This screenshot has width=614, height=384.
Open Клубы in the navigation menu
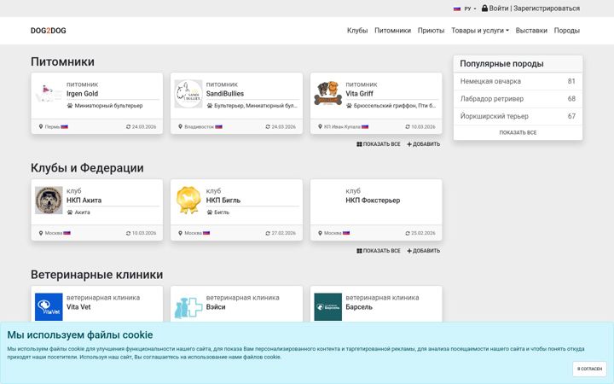point(357,31)
